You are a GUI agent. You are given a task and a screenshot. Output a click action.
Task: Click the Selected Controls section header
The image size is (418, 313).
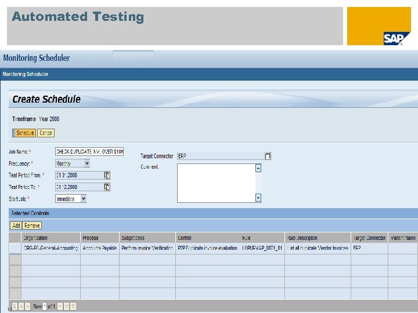click(213, 213)
